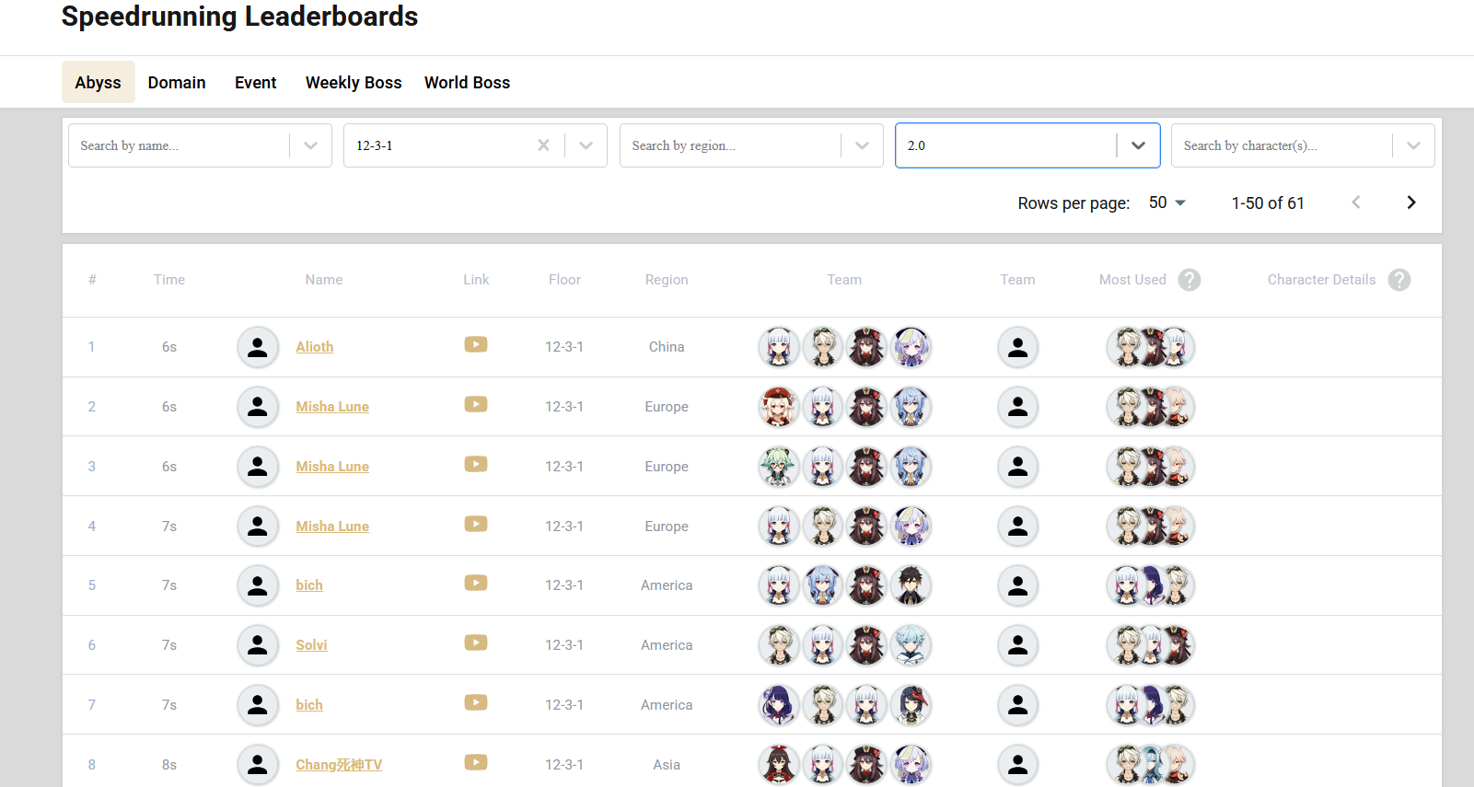Click the second-team person icon in Alioth's row

(1018, 347)
